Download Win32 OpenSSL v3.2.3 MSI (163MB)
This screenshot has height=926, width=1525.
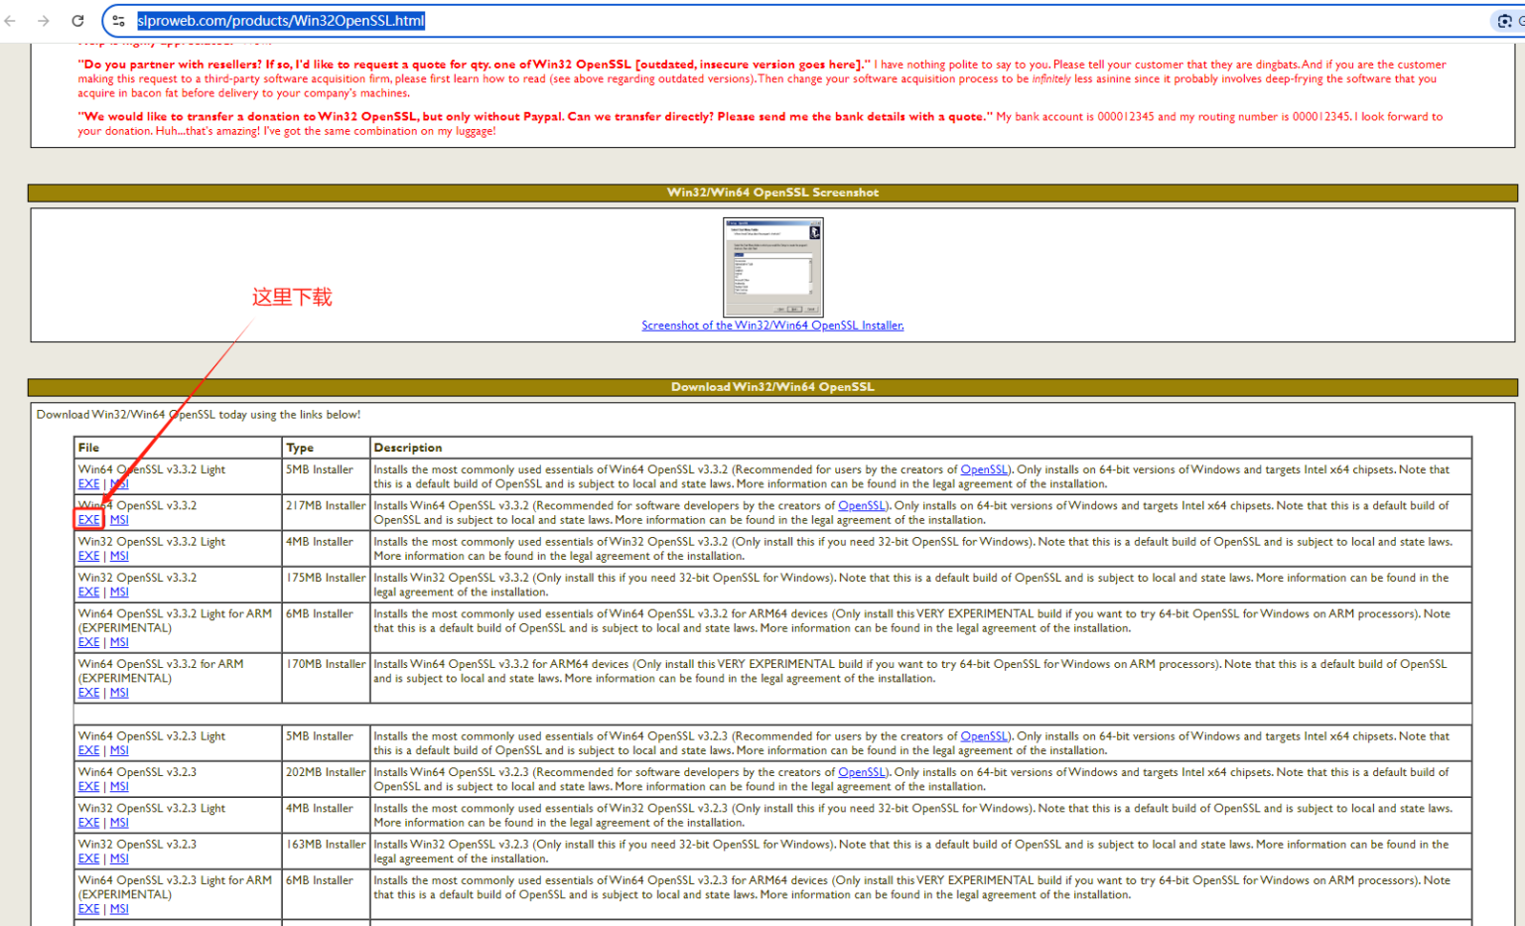click(x=119, y=860)
